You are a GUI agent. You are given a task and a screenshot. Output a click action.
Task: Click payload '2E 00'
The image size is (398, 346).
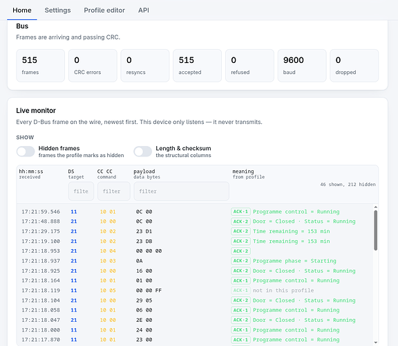(x=144, y=320)
